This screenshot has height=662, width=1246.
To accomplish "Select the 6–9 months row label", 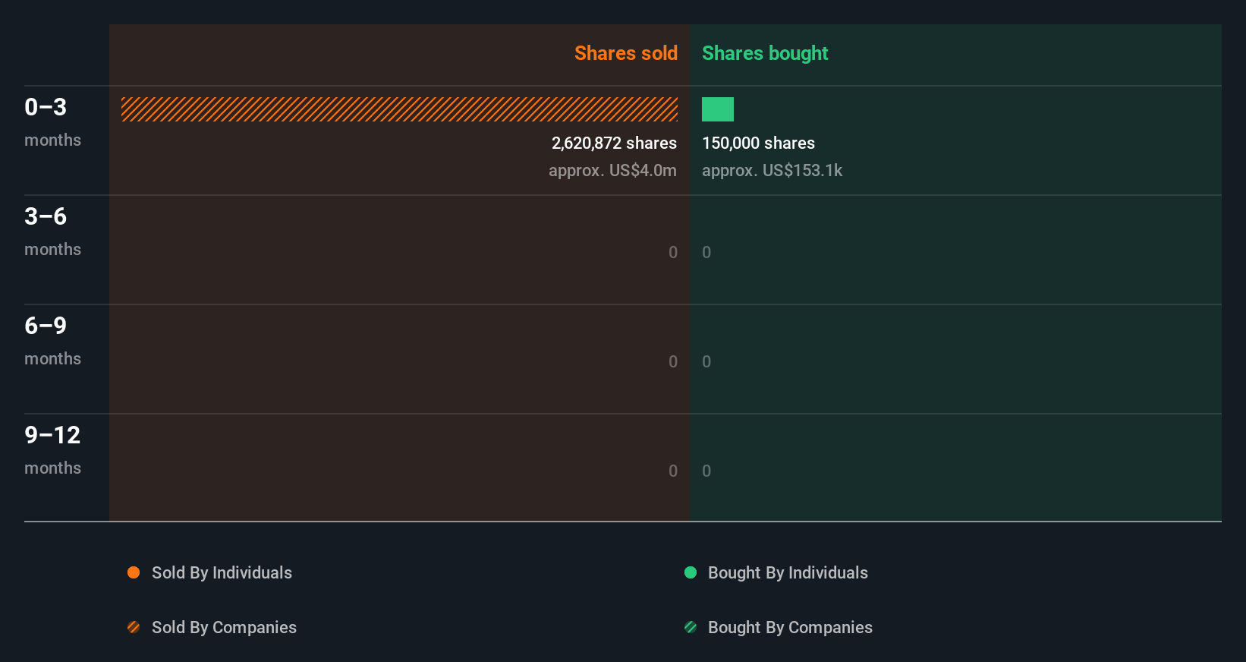I will click(x=52, y=341).
